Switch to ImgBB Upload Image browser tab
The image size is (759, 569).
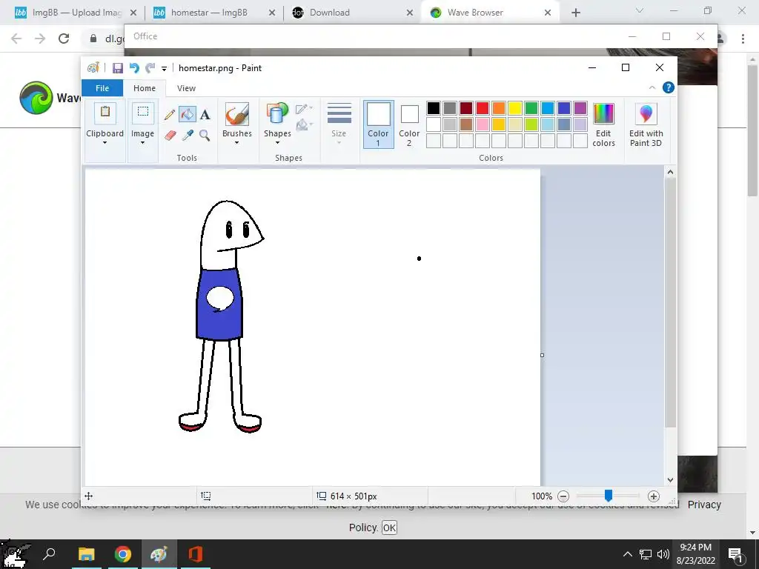coord(76,13)
